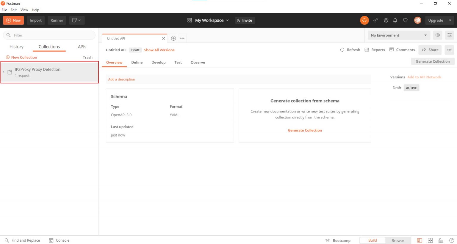Click the collection Filter search field
The image size is (457, 244).
click(x=49, y=35)
